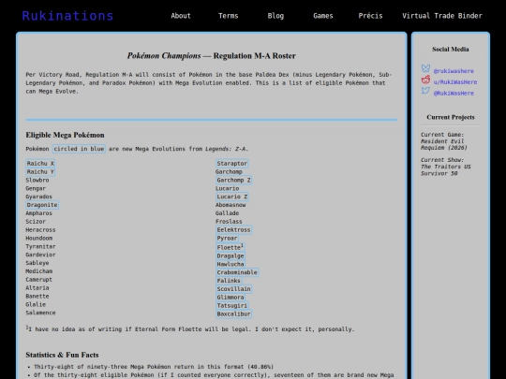The image size is (506, 379).
Task: Click 'Ampharos' in the list
Action: [39, 213]
